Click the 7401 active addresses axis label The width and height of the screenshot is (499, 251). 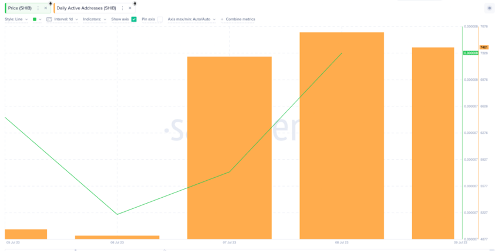(x=484, y=47)
